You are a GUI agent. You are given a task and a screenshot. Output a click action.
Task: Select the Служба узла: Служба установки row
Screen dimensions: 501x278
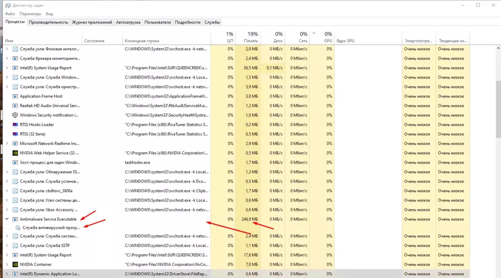(x=236, y=182)
